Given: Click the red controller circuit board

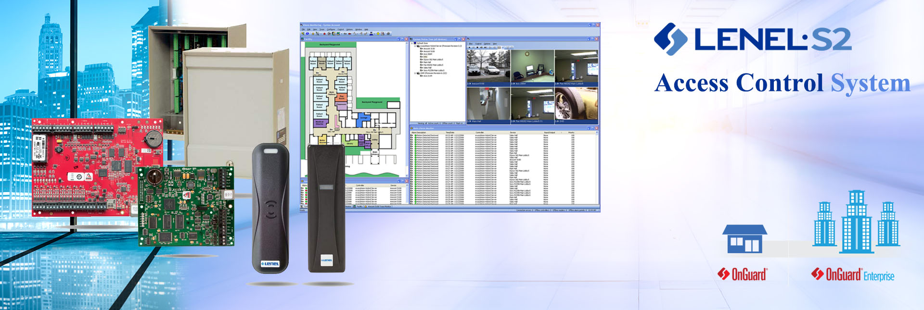Looking at the screenshot, I should point(96,166).
